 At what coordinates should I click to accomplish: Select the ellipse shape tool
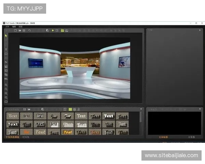[6, 58]
